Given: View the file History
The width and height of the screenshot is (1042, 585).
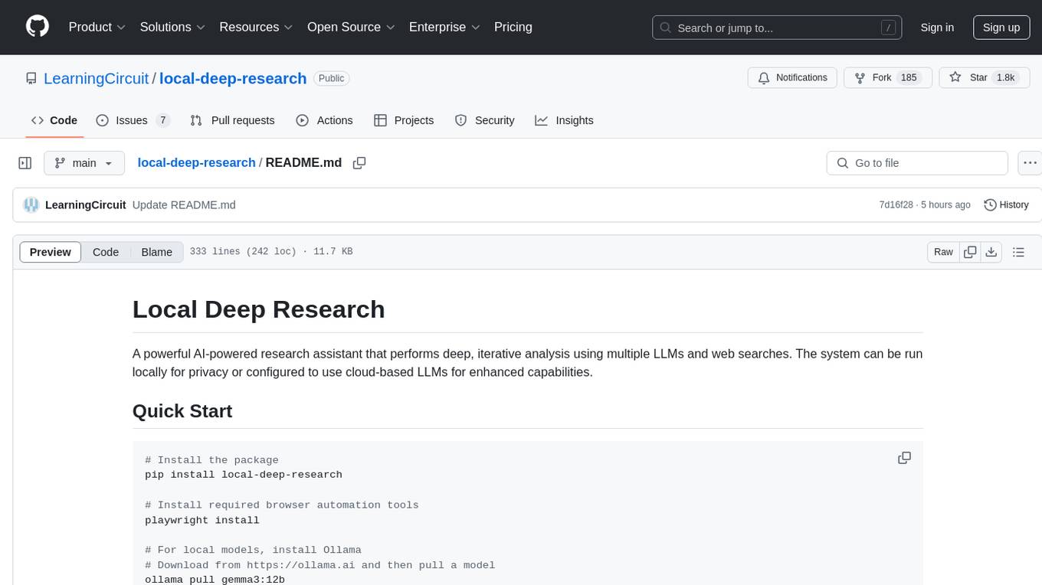Looking at the screenshot, I should tap(1006, 204).
